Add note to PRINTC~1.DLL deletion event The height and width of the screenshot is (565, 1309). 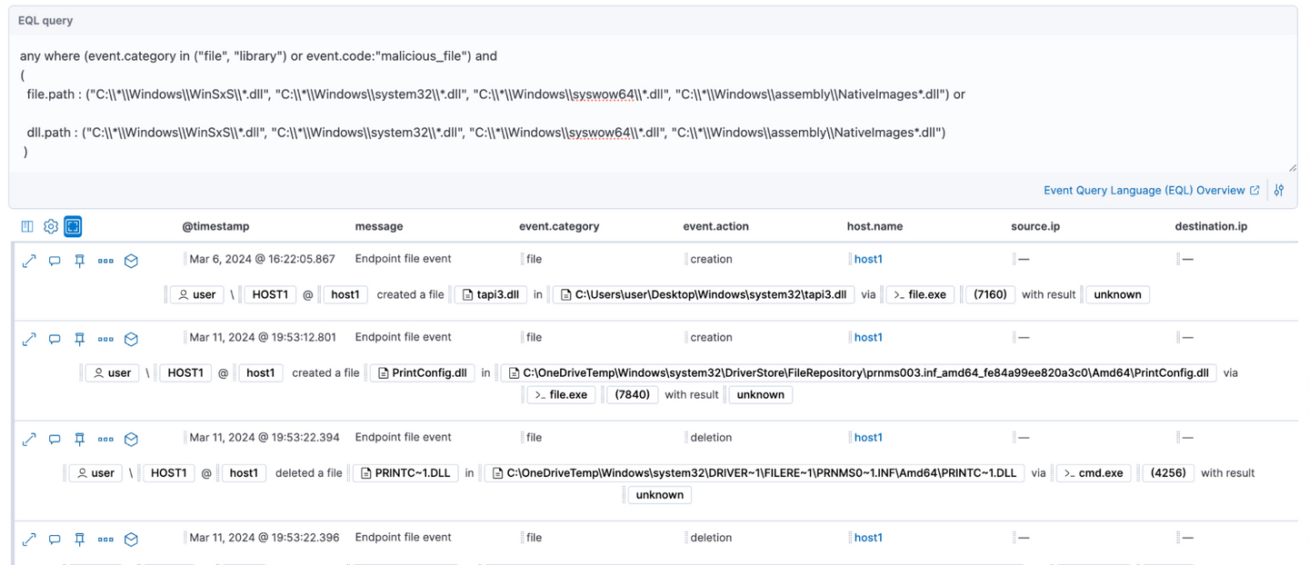(x=55, y=439)
